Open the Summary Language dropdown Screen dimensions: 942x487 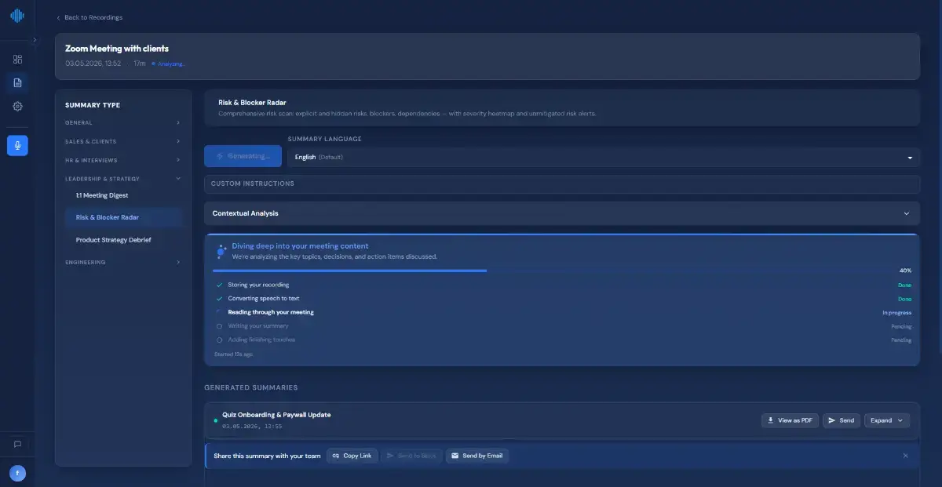point(603,157)
